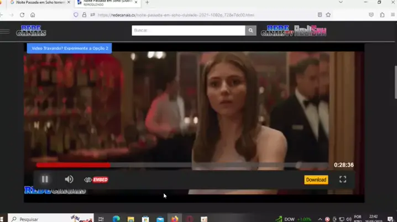Mute the video volume
The width and height of the screenshot is (397, 222).
[x=69, y=179]
